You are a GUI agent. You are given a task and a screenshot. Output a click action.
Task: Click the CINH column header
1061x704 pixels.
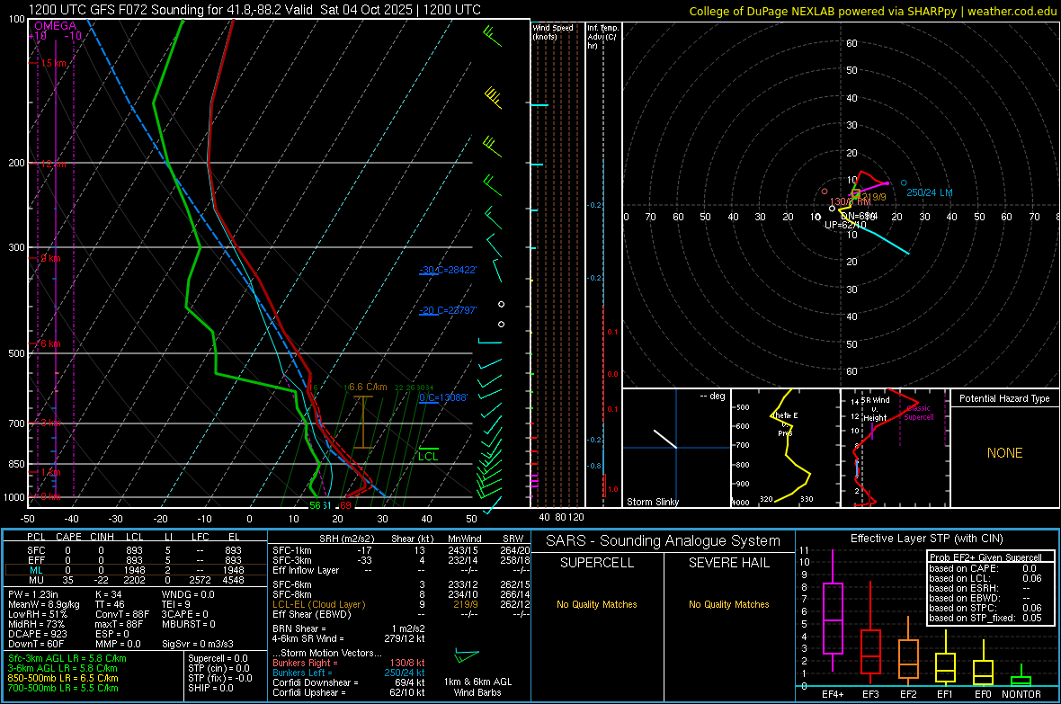[102, 537]
